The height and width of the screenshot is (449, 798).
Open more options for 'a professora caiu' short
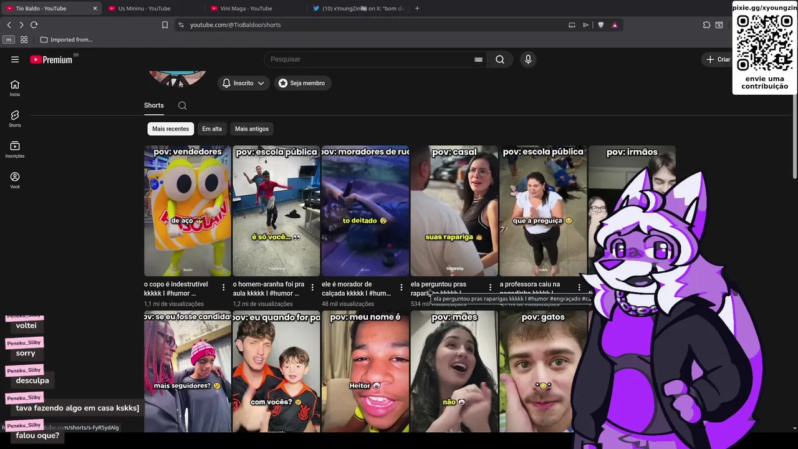[579, 287]
